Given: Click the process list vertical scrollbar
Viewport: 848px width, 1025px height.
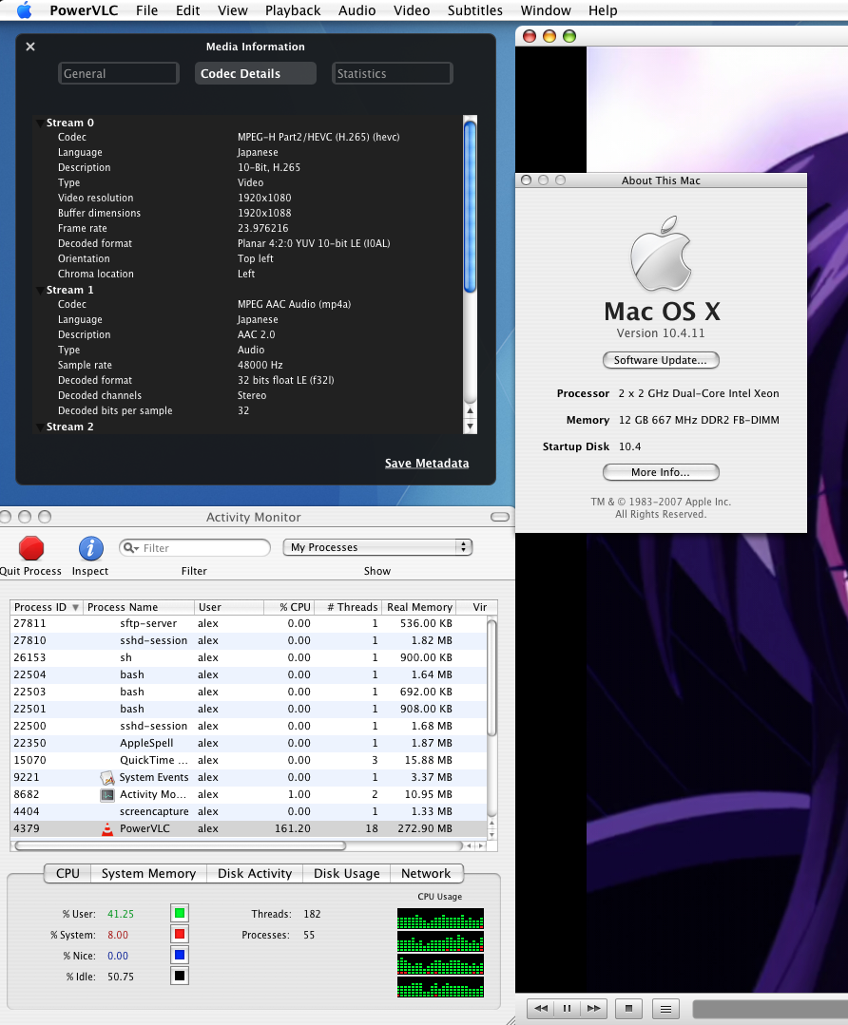Looking at the screenshot, I should coord(492,677).
